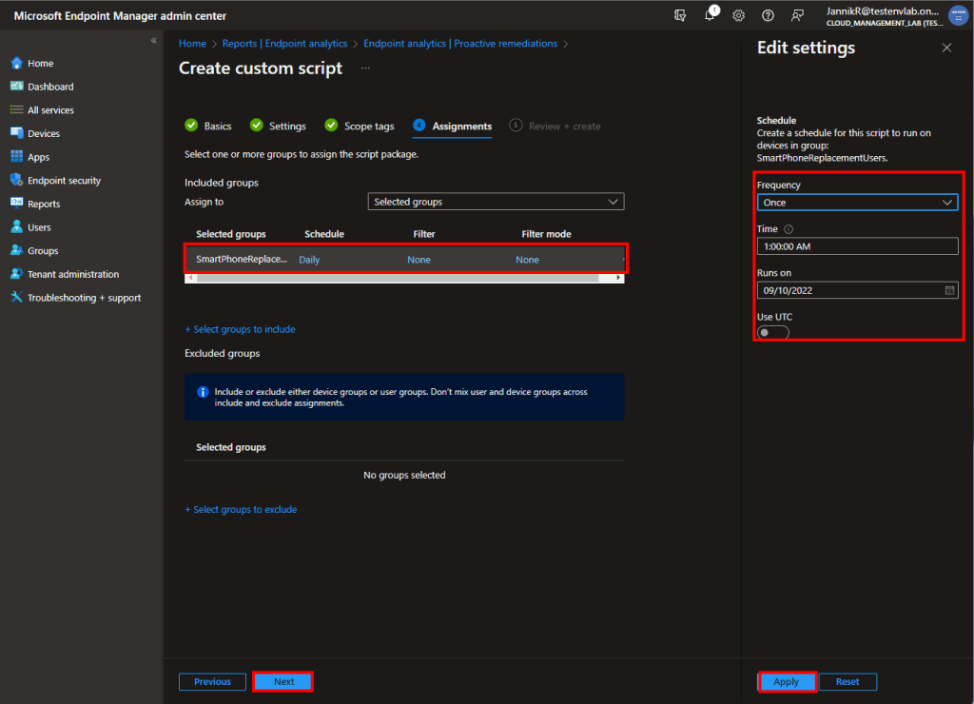
Task: Collapse the left navigation sidebar
Action: 154,41
